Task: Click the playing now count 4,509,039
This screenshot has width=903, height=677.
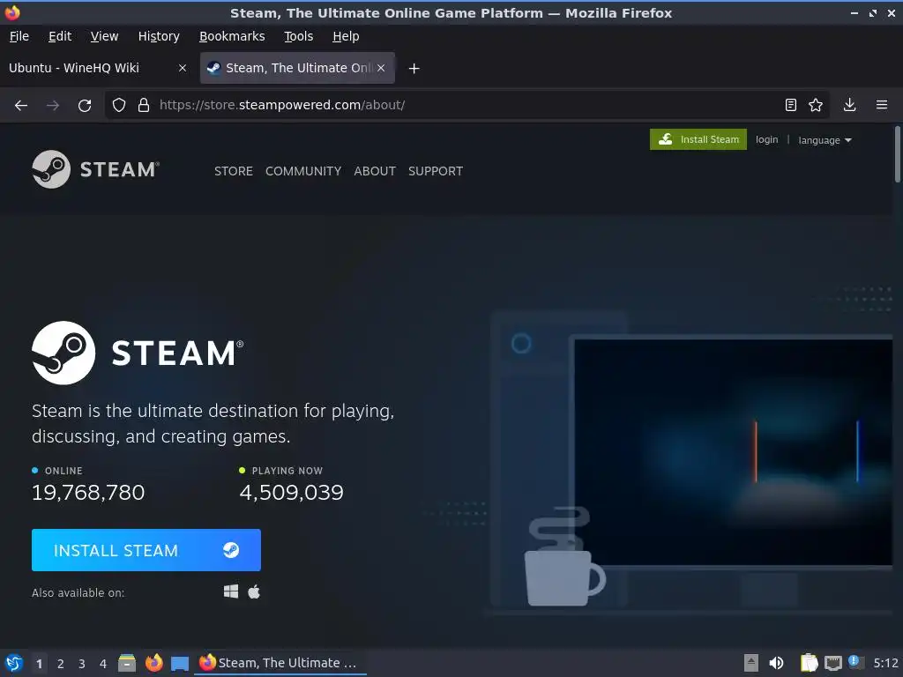Action: (291, 493)
